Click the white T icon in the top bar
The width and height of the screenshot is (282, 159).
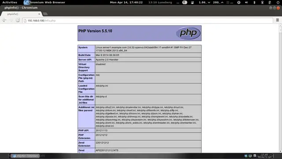click(185, 2)
